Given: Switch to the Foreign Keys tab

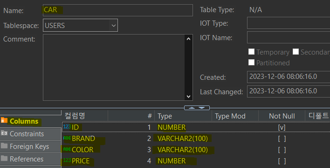Looking at the screenshot, I should pos(30,147).
